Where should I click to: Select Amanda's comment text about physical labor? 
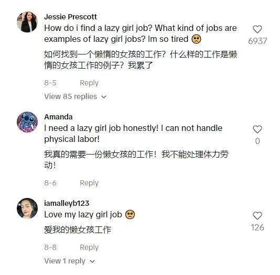tap(133, 134)
